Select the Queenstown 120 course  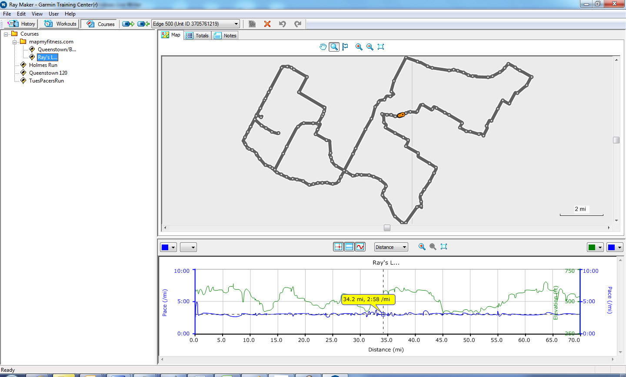[x=48, y=73]
